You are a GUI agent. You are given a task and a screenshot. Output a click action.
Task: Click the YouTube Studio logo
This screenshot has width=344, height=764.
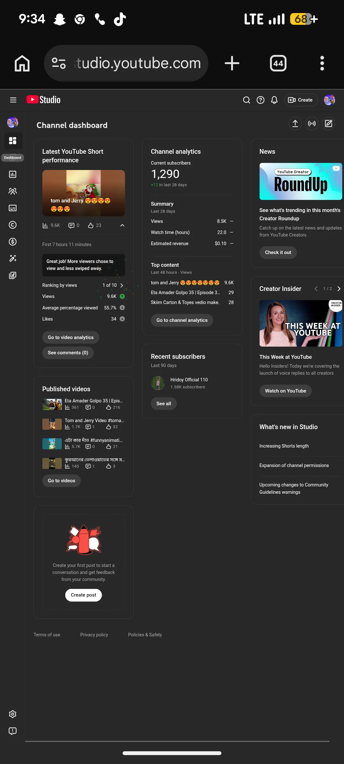click(44, 100)
